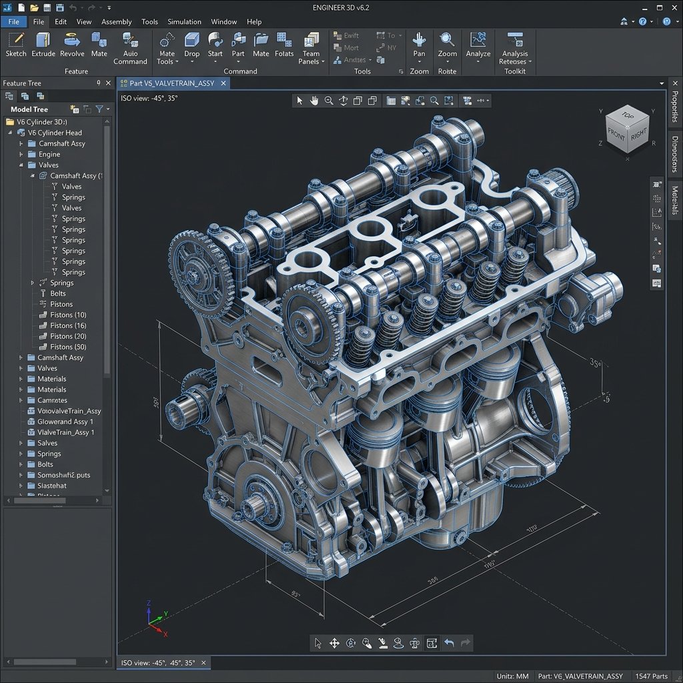Click the Help question mark icon
This screenshot has height=683, width=683.
pyautogui.click(x=642, y=21)
